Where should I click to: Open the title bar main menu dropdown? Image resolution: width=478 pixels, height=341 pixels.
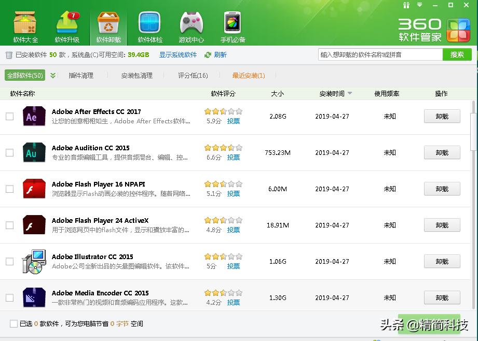(x=418, y=5)
